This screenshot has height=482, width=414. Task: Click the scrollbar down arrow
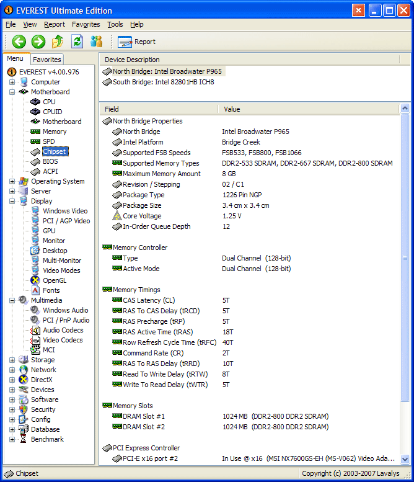point(405,459)
